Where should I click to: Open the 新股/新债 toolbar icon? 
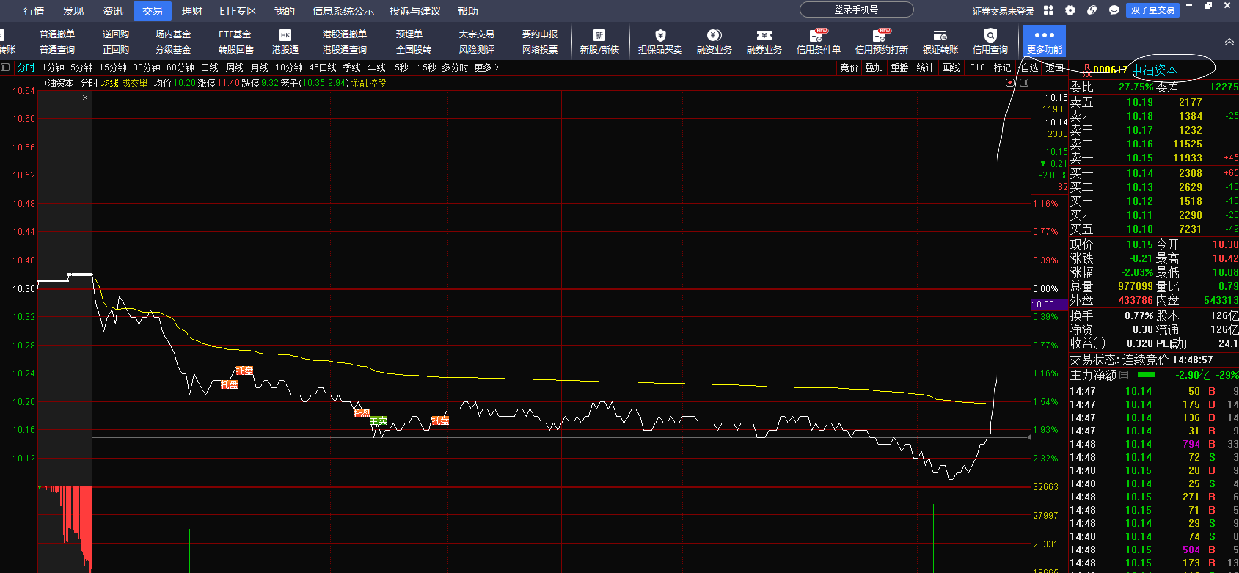599,36
